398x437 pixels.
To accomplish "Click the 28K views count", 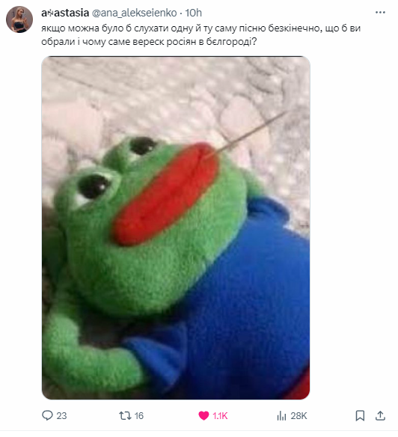I will coord(298,416).
